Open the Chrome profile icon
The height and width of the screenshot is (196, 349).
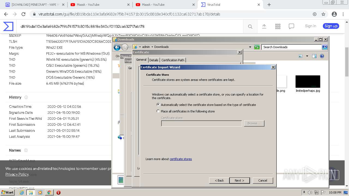pos(334,14)
